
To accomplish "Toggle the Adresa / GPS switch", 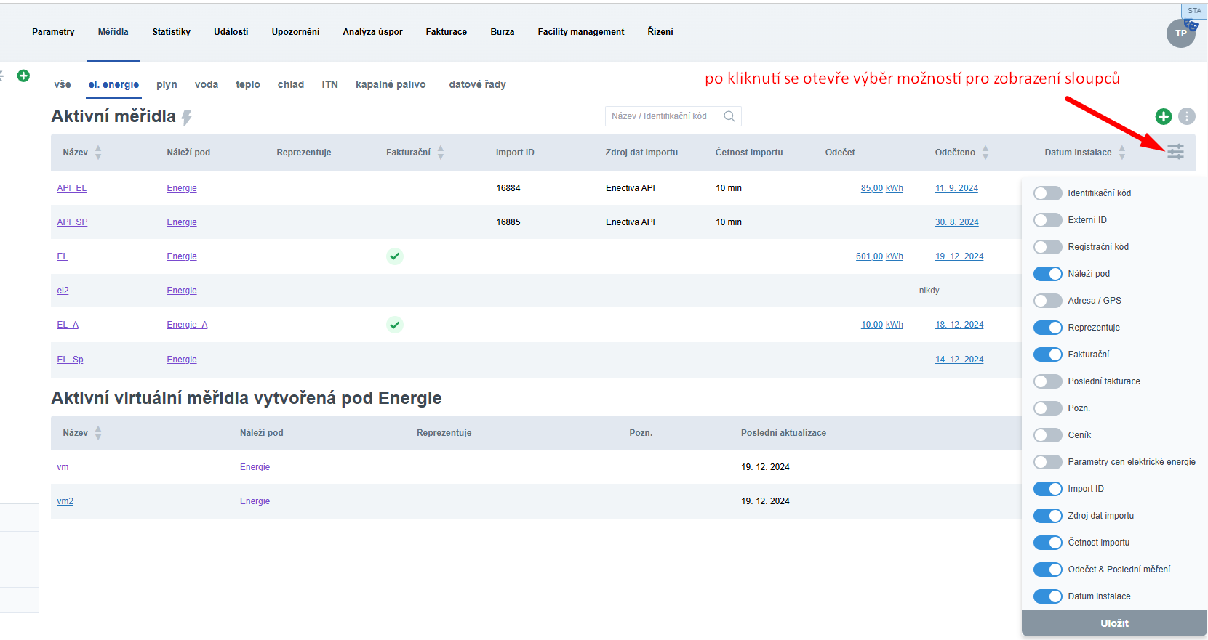I will [x=1047, y=301].
